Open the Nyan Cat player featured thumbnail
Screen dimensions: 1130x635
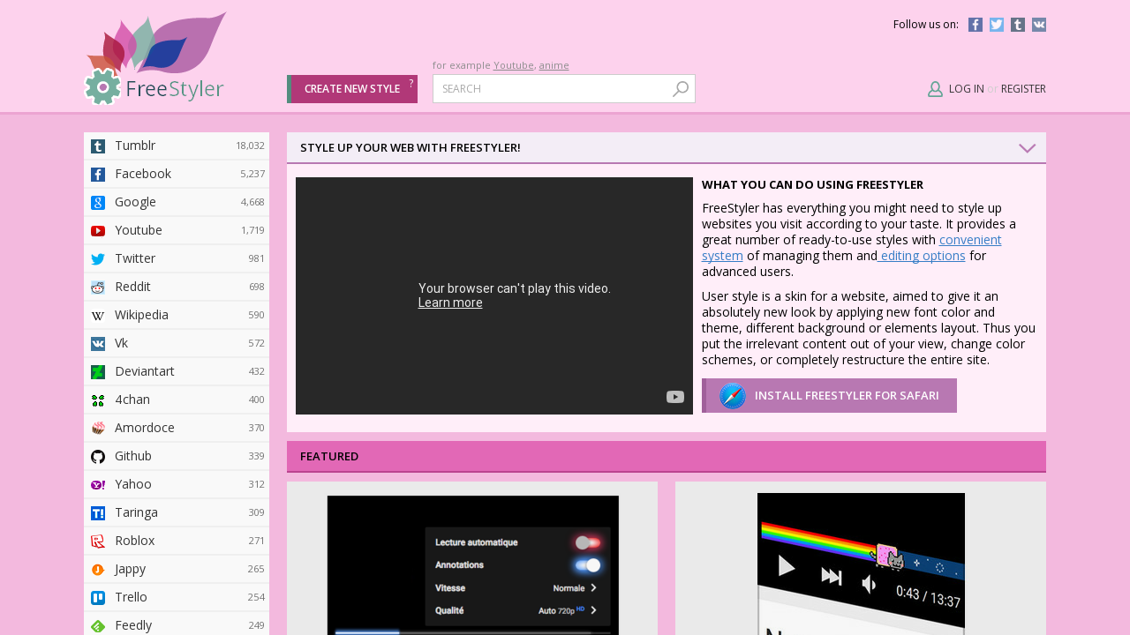click(861, 564)
